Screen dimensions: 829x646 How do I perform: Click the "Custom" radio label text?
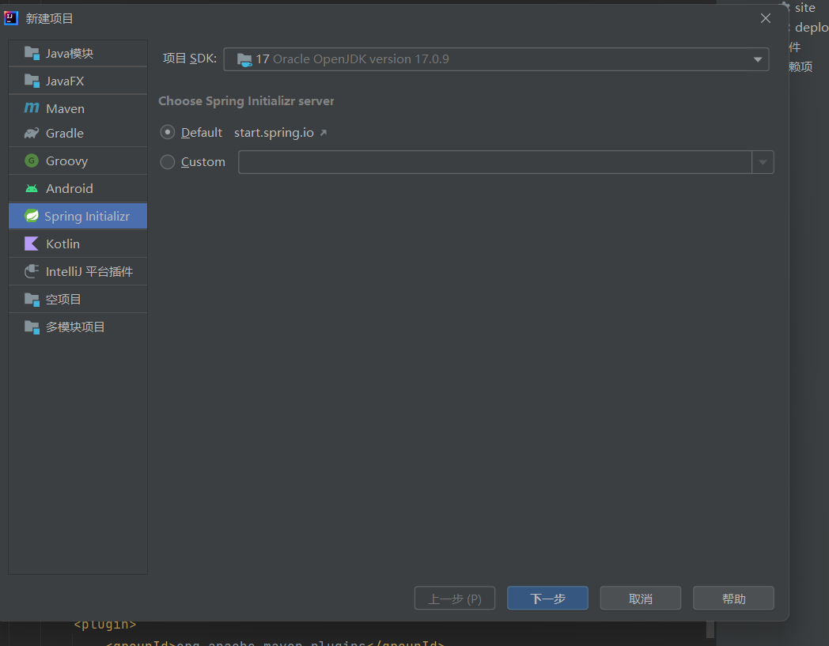coord(203,162)
